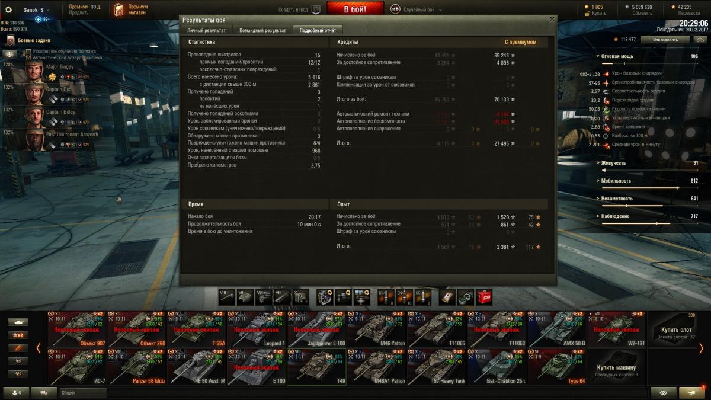Select the second ammunition shell slot
The width and height of the screenshot is (711, 400).
click(405, 297)
